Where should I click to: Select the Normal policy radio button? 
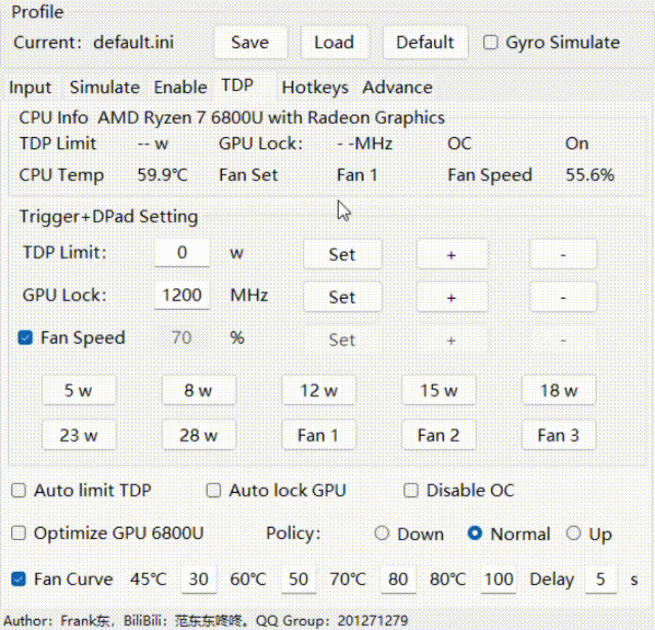[x=475, y=533]
